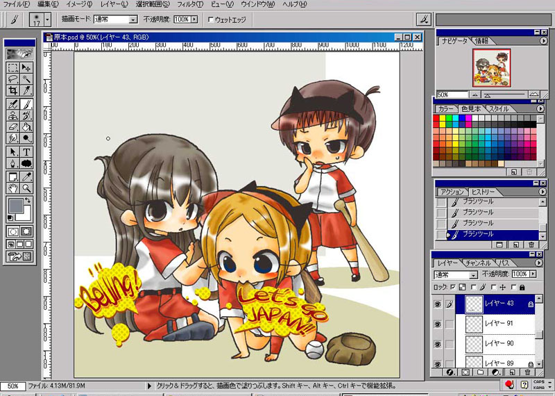Adjust Navigator zoom slider

(488, 95)
